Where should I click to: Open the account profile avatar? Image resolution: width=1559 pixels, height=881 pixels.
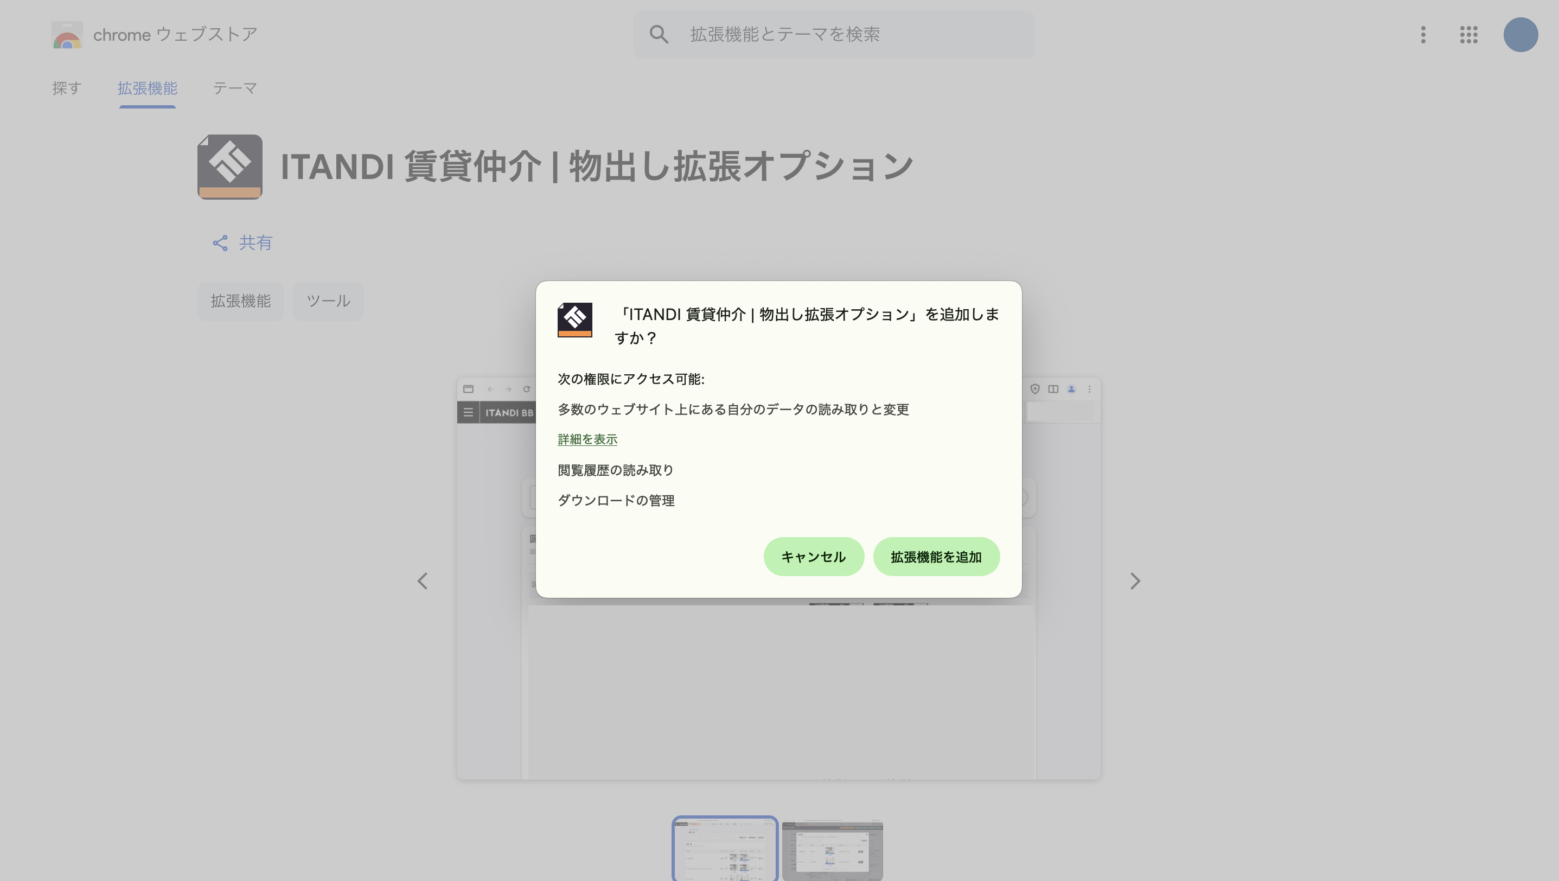1520,35
